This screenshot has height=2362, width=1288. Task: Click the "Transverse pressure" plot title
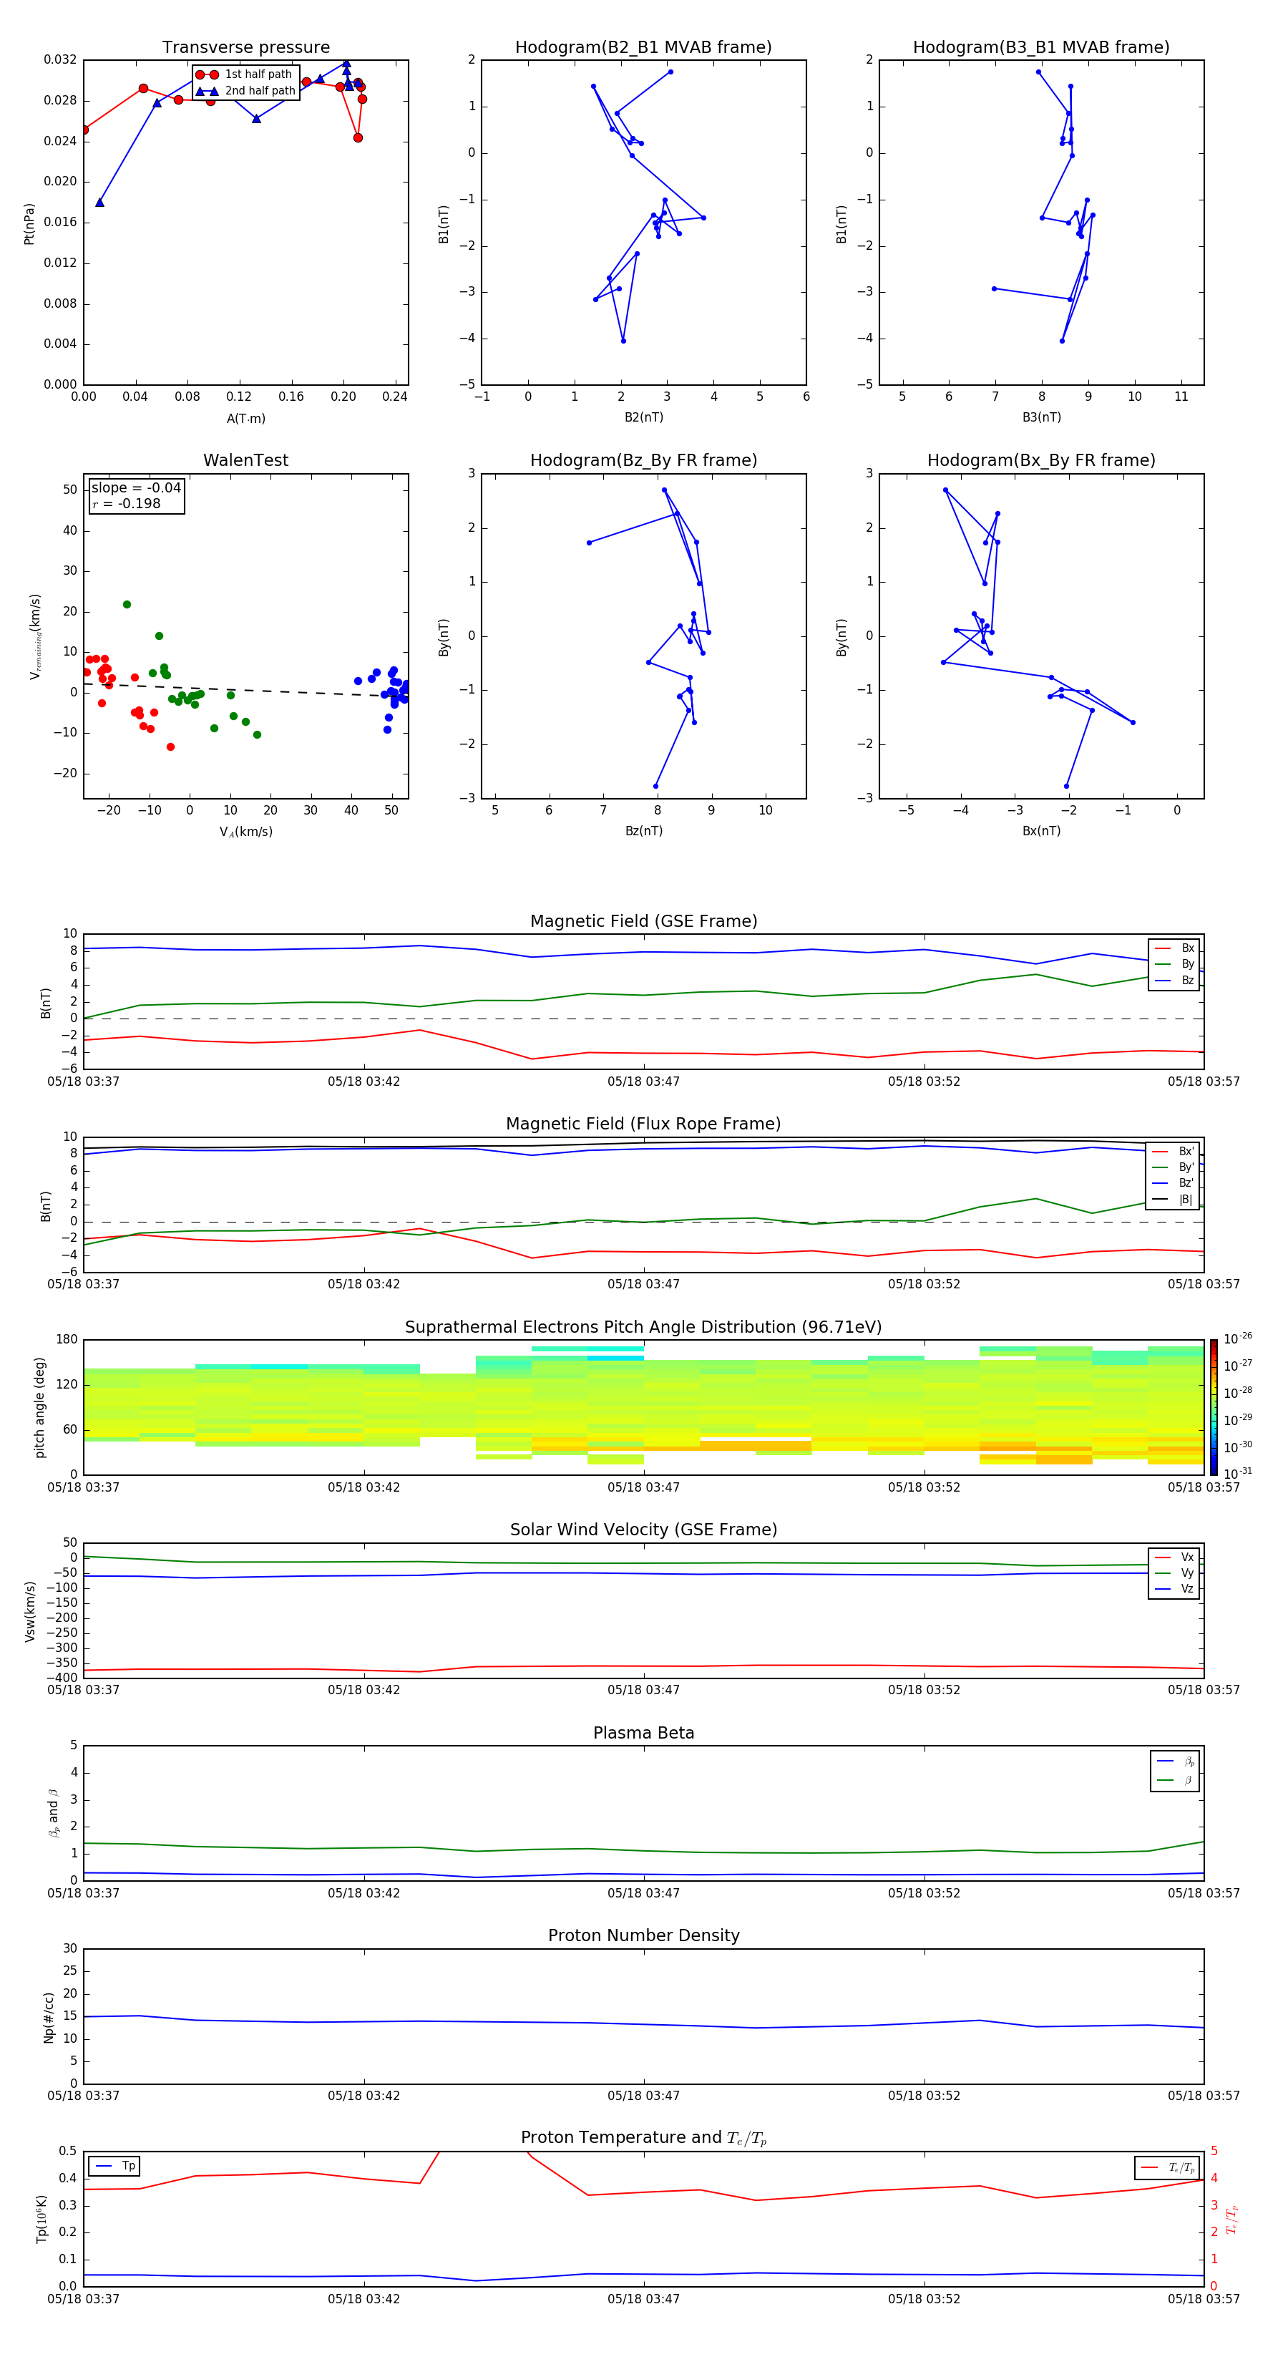tap(245, 47)
